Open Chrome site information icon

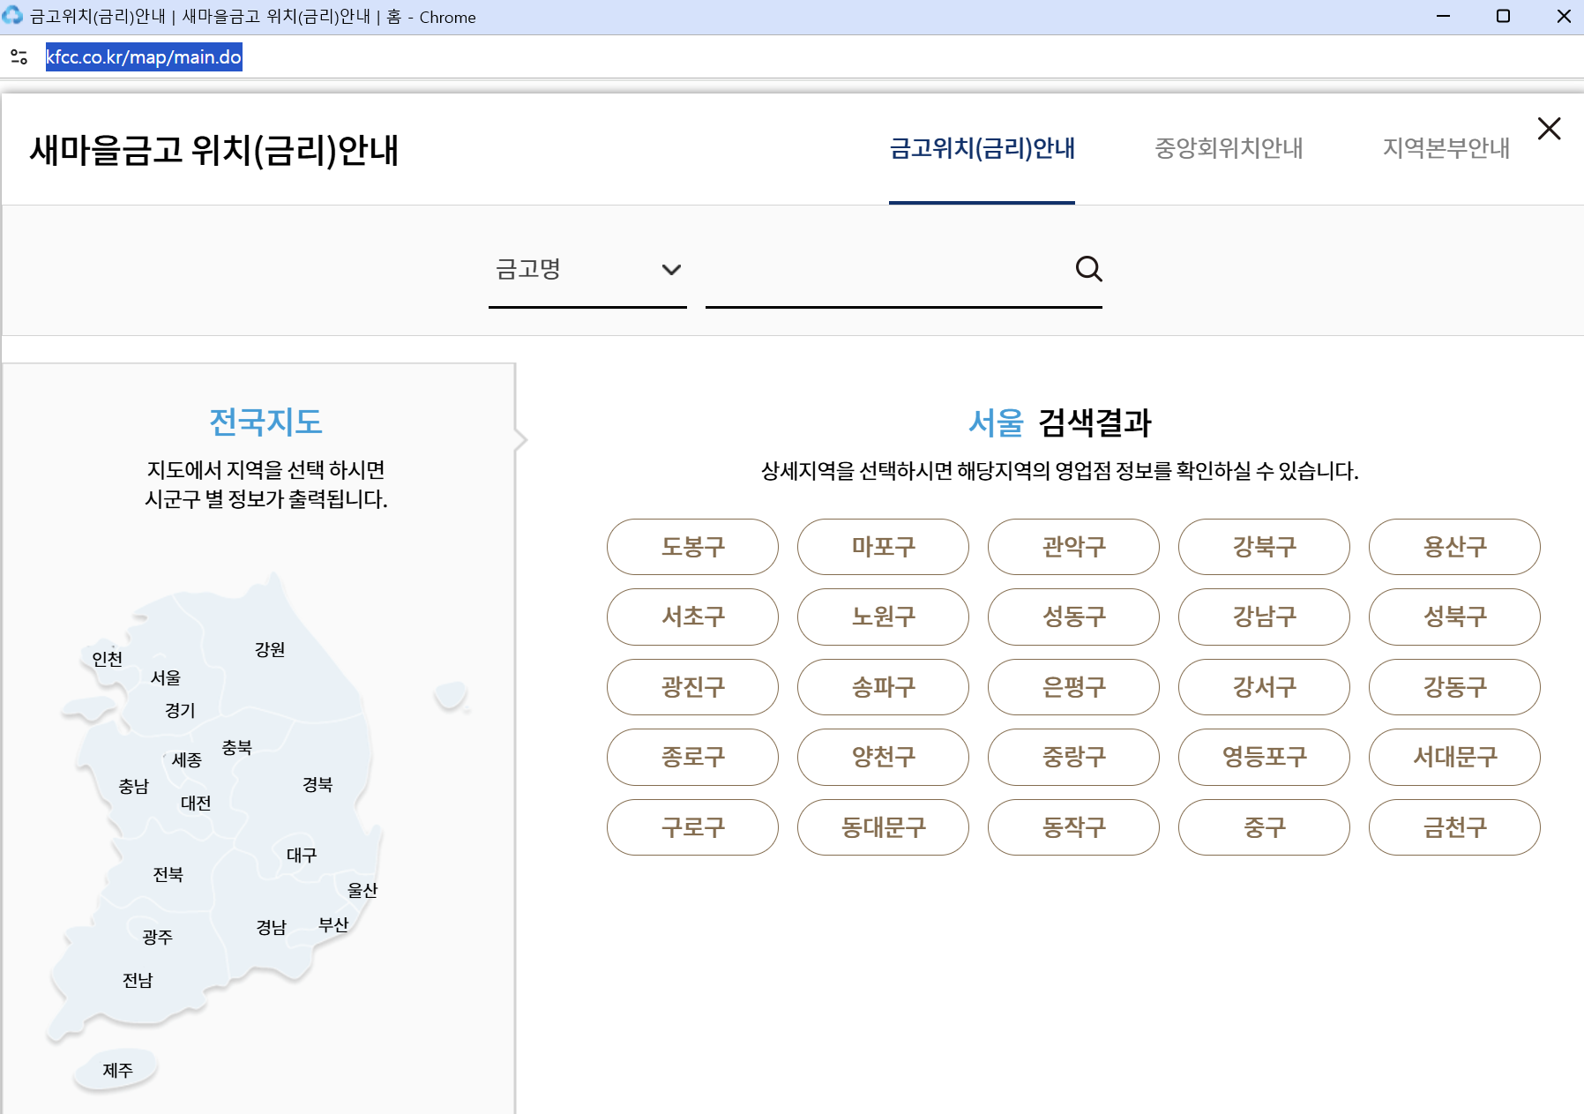pos(19,57)
